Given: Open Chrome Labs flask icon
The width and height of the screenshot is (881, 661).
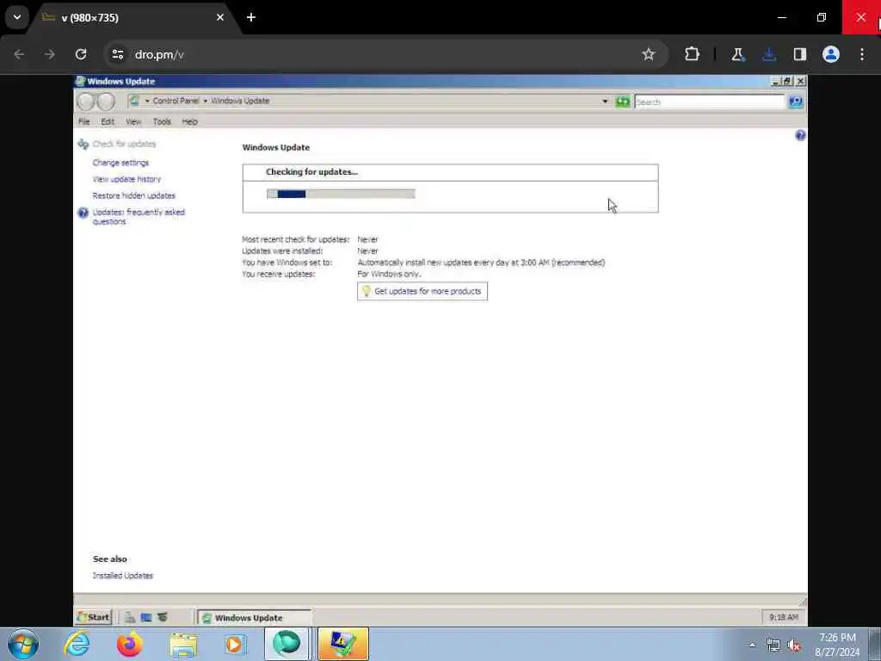Looking at the screenshot, I should click(x=737, y=54).
